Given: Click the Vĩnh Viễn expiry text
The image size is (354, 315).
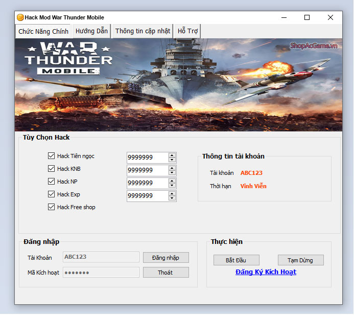Looking at the screenshot, I should 253,186.
